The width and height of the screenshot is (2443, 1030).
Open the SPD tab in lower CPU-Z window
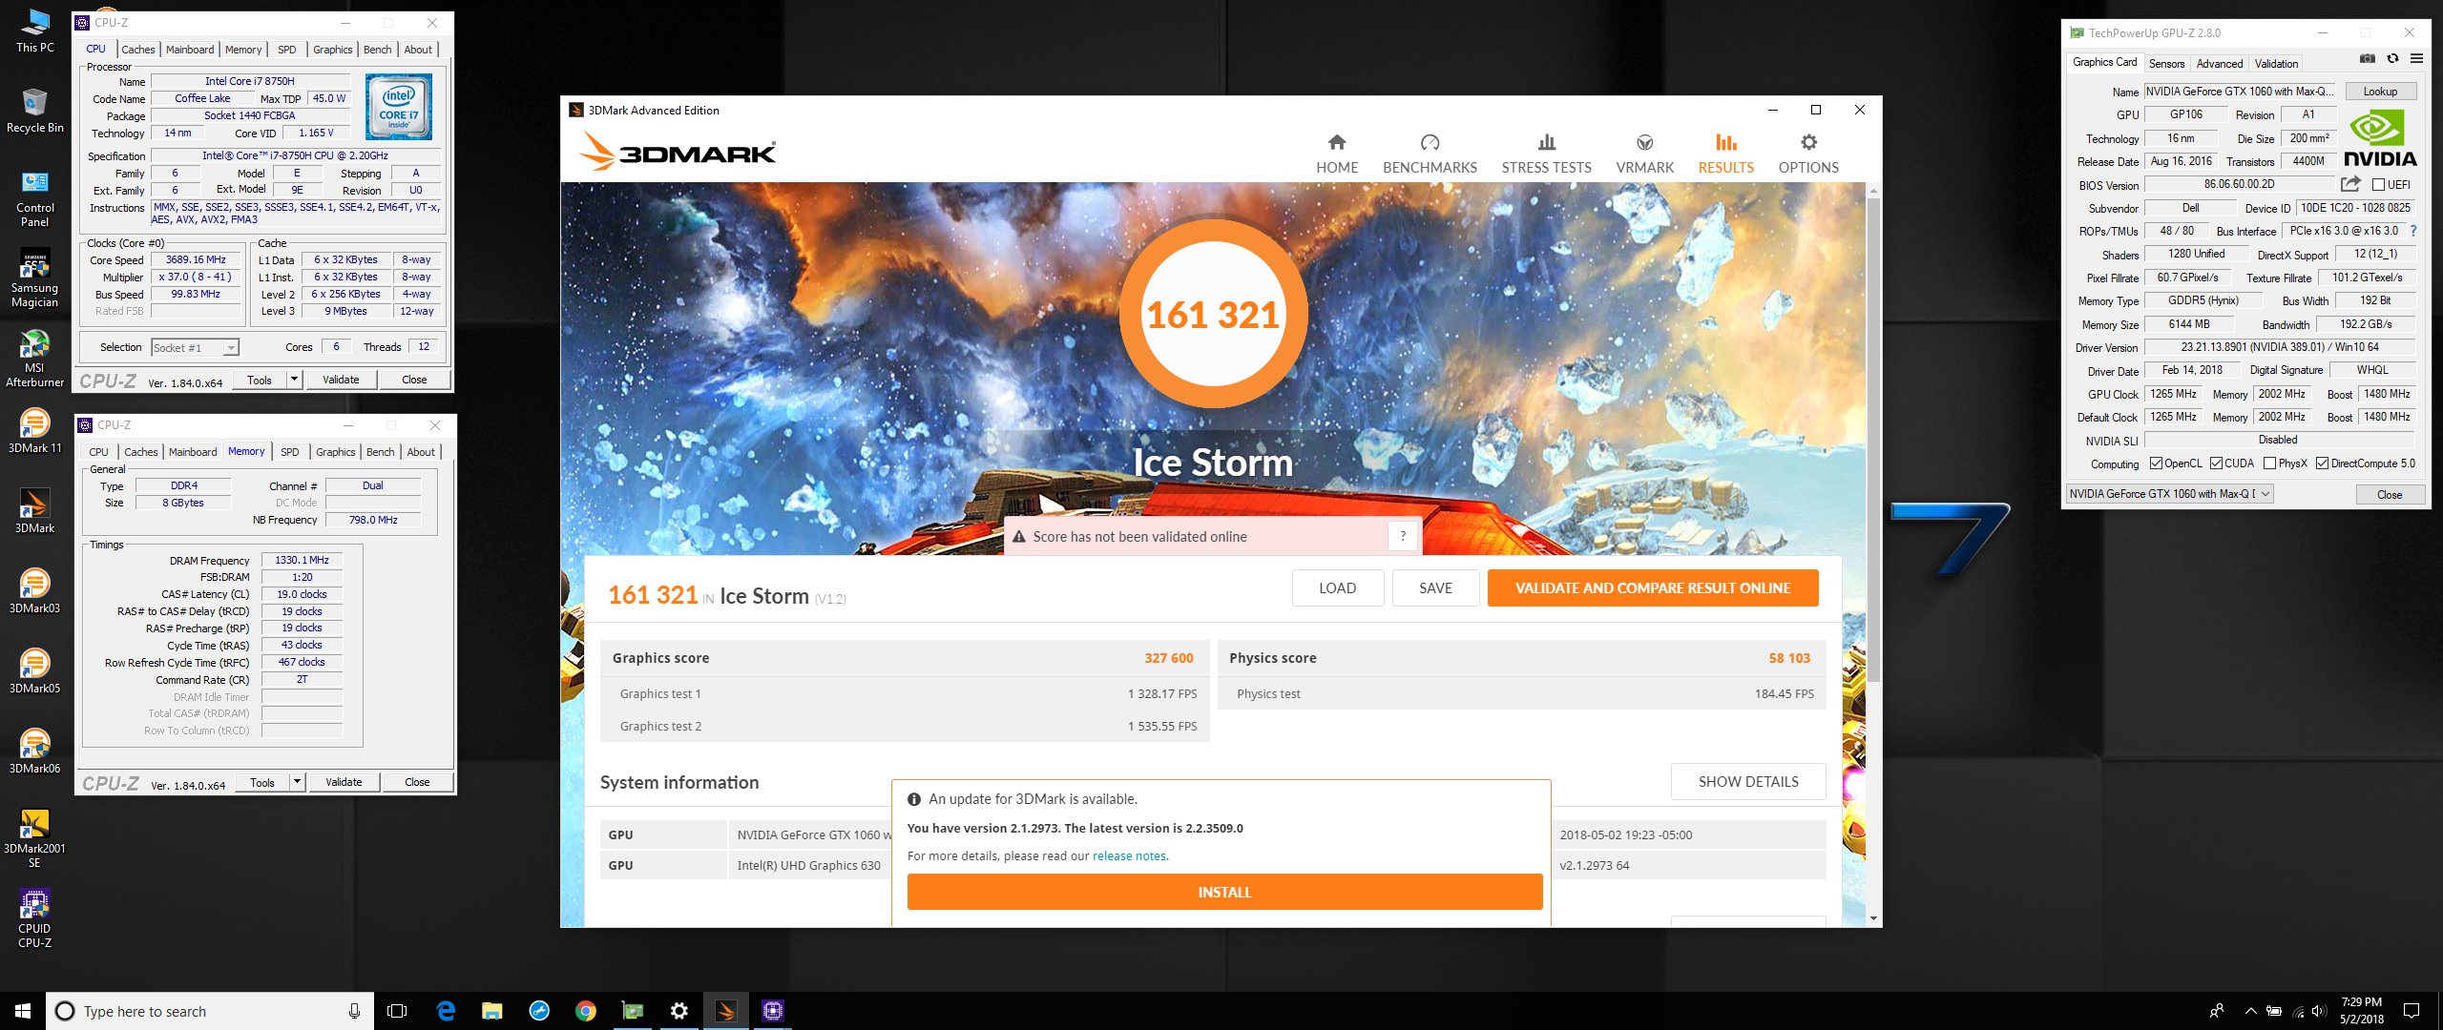(290, 452)
